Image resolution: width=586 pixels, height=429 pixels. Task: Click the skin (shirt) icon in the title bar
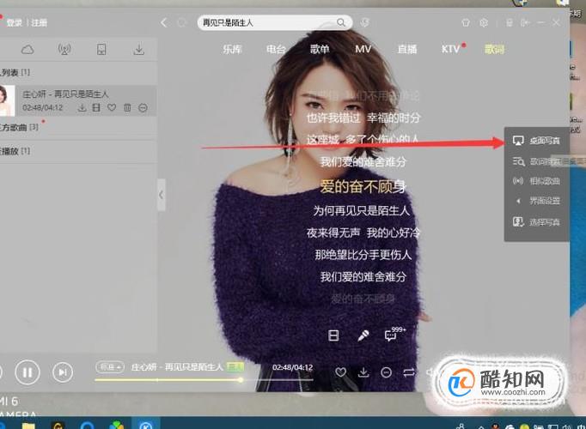(466, 23)
